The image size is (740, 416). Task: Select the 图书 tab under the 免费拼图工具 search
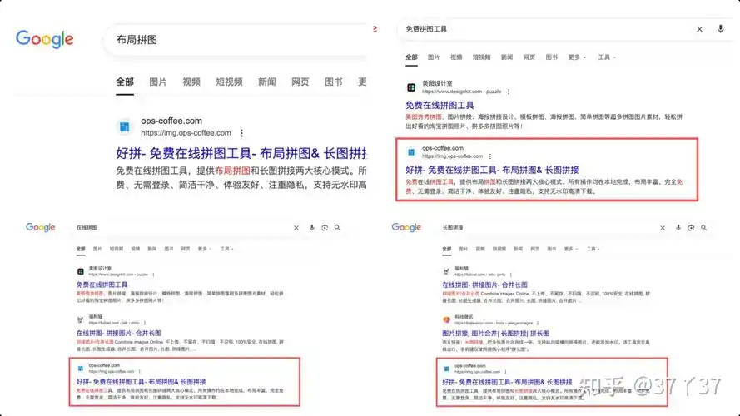click(x=552, y=57)
